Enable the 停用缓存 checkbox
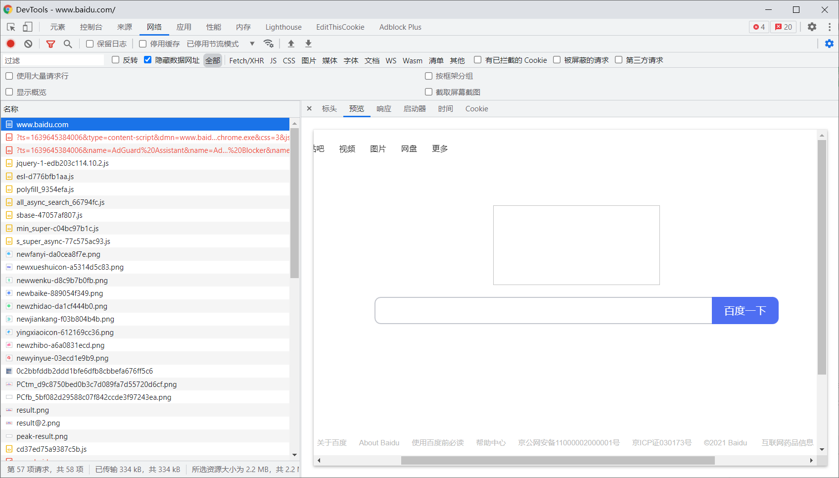This screenshot has height=478, width=839. pyautogui.click(x=143, y=44)
